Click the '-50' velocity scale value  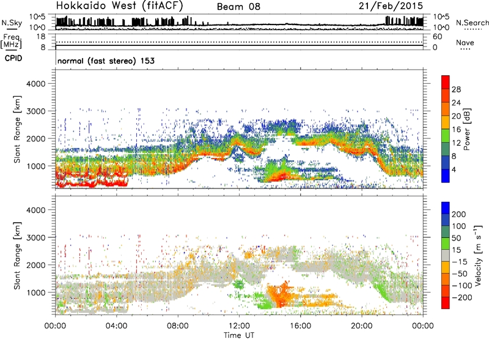460,274
